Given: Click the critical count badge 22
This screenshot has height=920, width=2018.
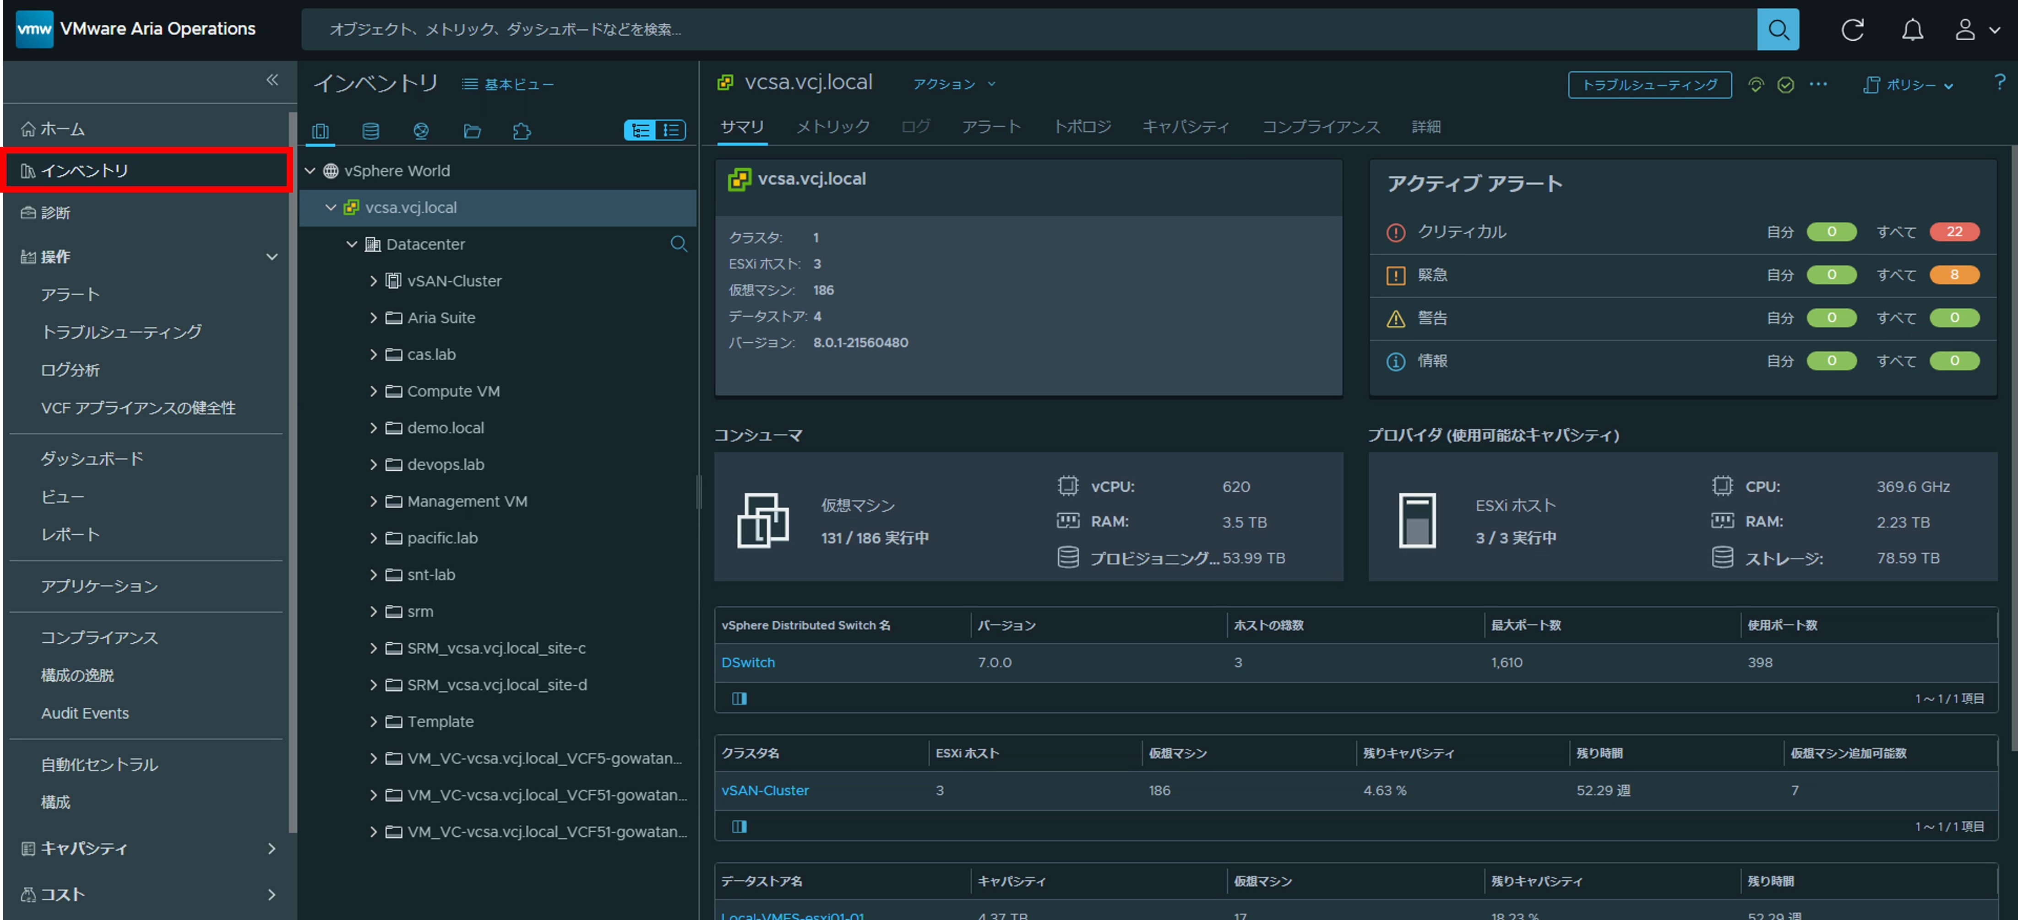Looking at the screenshot, I should point(1954,232).
